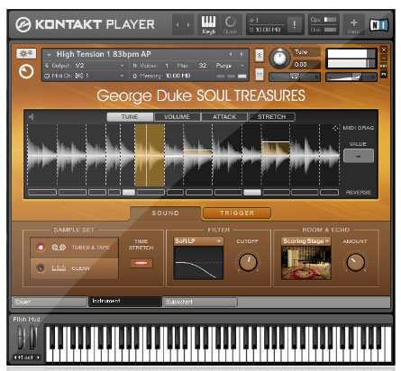Load previous preset arrow beside High Tension name
This screenshot has width=401, height=371.
click(x=231, y=54)
